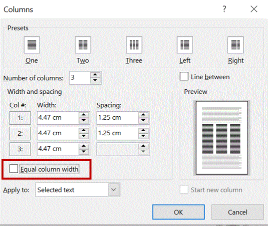Decrease column 3 width

click(x=83, y=152)
